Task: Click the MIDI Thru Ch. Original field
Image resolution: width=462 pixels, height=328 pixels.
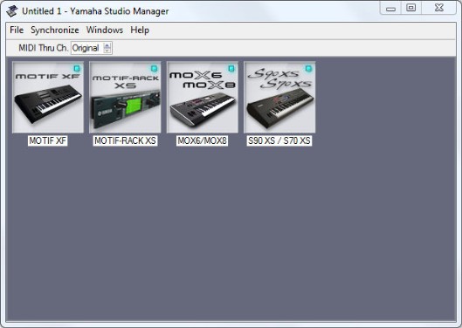Action: (87, 48)
